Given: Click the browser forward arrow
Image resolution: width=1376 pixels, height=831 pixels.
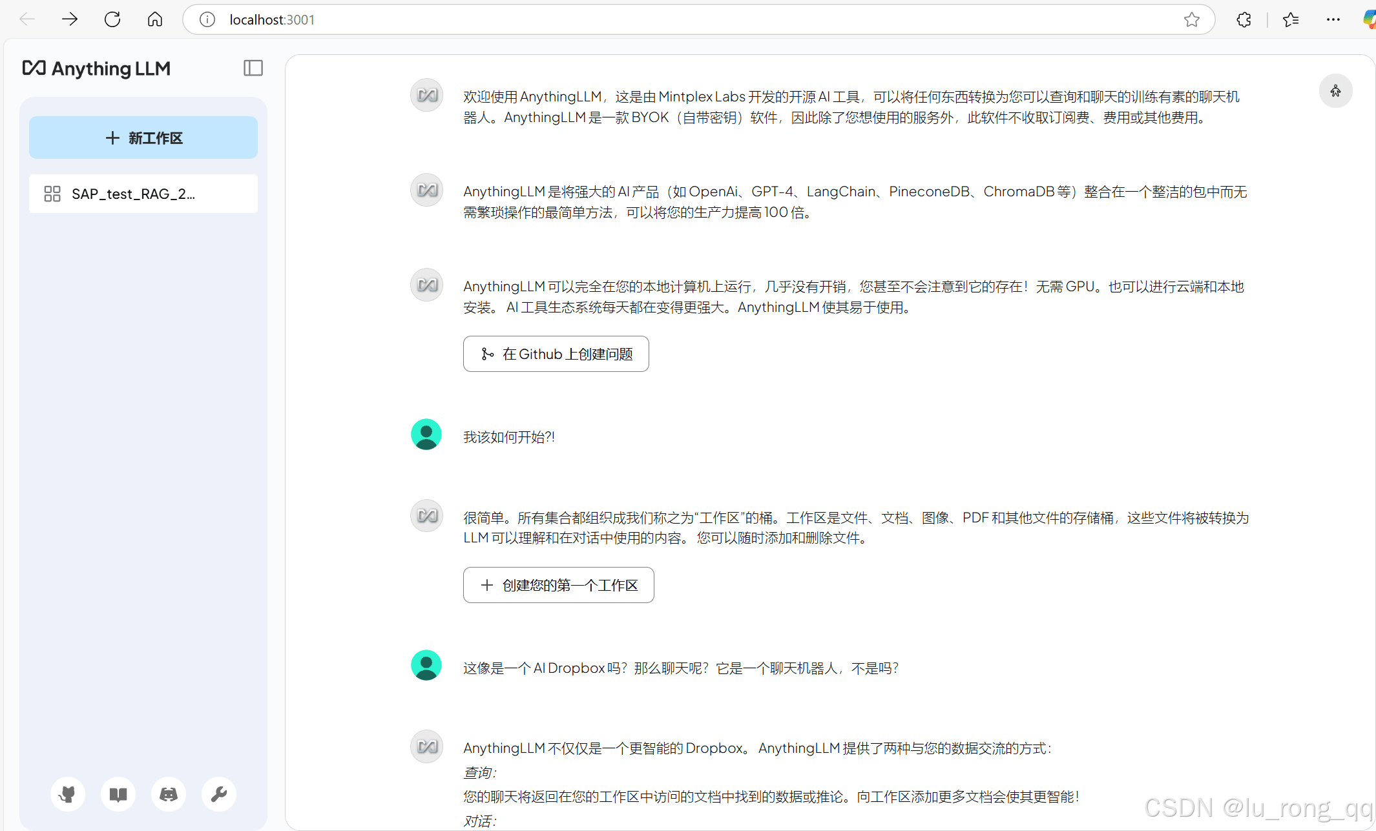Looking at the screenshot, I should [x=70, y=19].
